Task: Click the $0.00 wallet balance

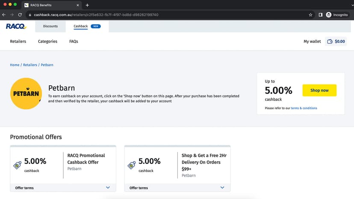Action: pos(340,41)
